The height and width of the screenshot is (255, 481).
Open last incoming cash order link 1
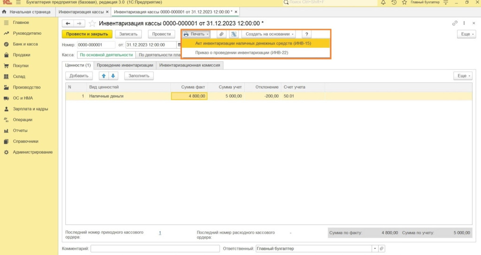click(160, 233)
